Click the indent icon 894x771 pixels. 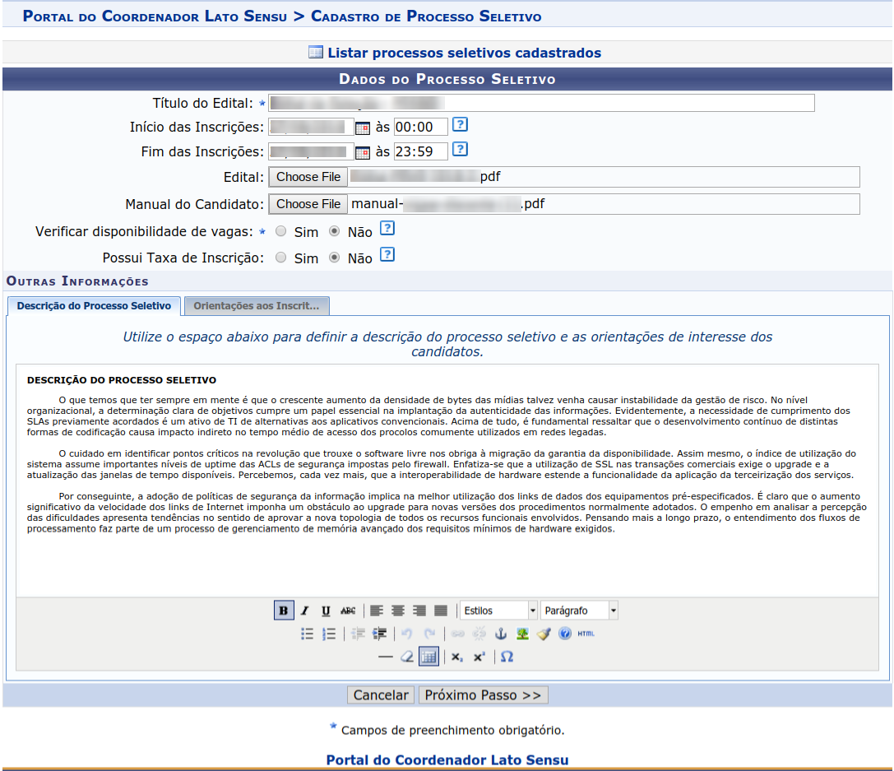(379, 634)
